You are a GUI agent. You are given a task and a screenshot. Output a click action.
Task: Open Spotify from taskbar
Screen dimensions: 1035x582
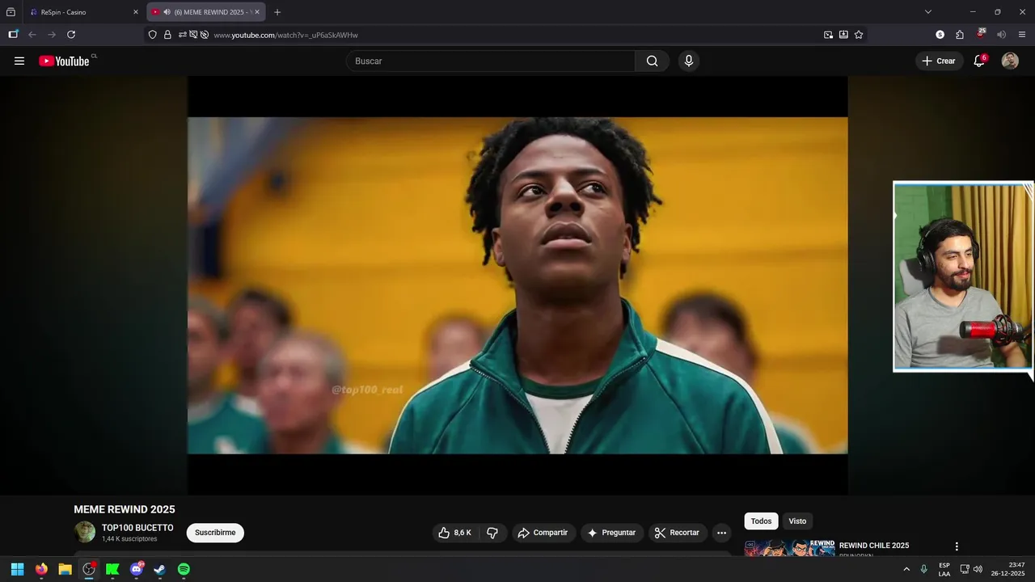pyautogui.click(x=184, y=569)
